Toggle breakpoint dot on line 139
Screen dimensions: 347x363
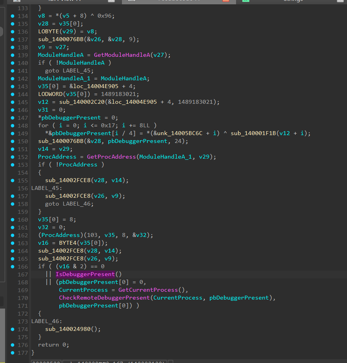click(x=13, y=55)
